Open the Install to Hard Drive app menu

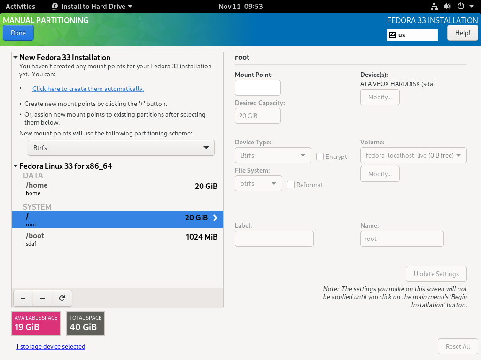tap(92, 6)
